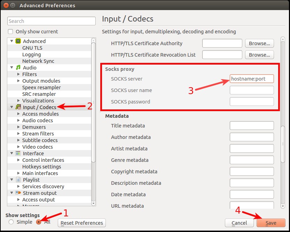
Task: Click the Interface category icon
Action: [18, 154]
